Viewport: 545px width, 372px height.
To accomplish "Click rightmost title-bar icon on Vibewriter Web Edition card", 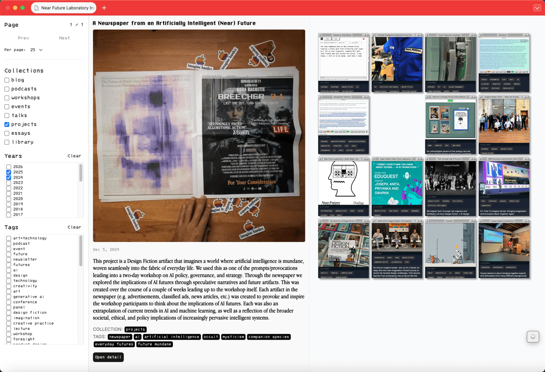I will (x=367, y=35).
